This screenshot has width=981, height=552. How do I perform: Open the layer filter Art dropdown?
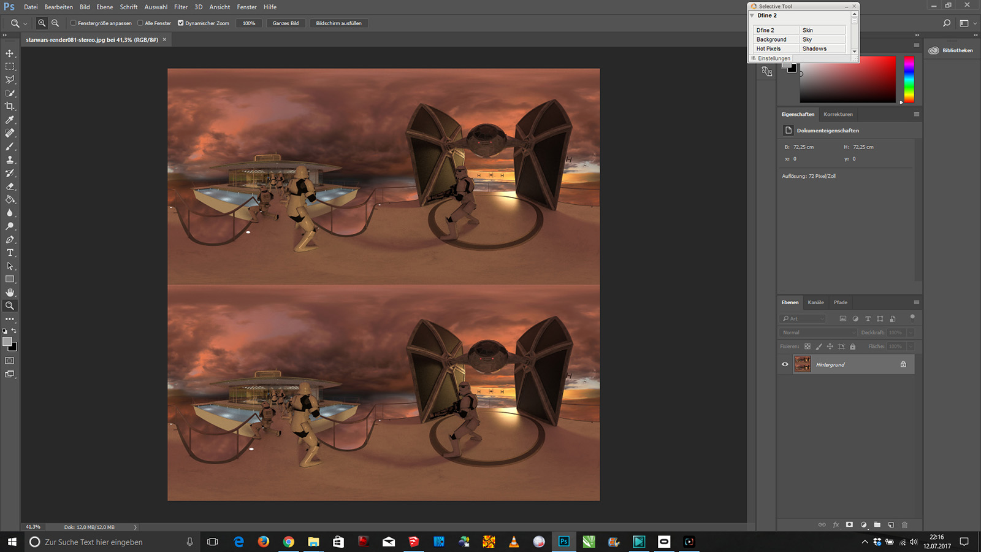[803, 319]
